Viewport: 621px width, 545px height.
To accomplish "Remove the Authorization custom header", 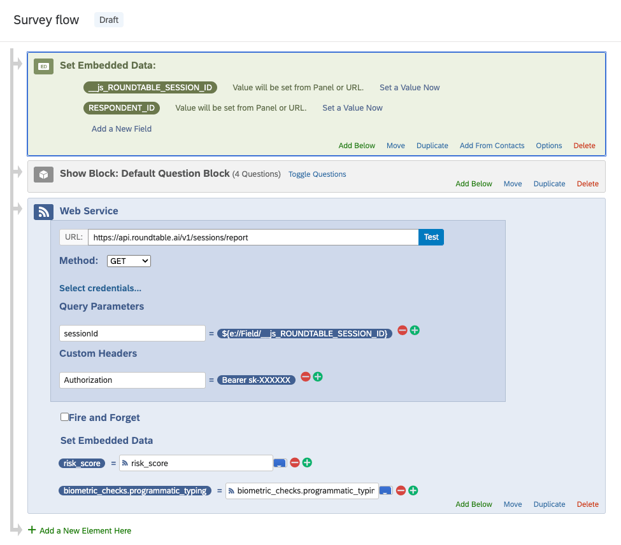I will pos(305,376).
